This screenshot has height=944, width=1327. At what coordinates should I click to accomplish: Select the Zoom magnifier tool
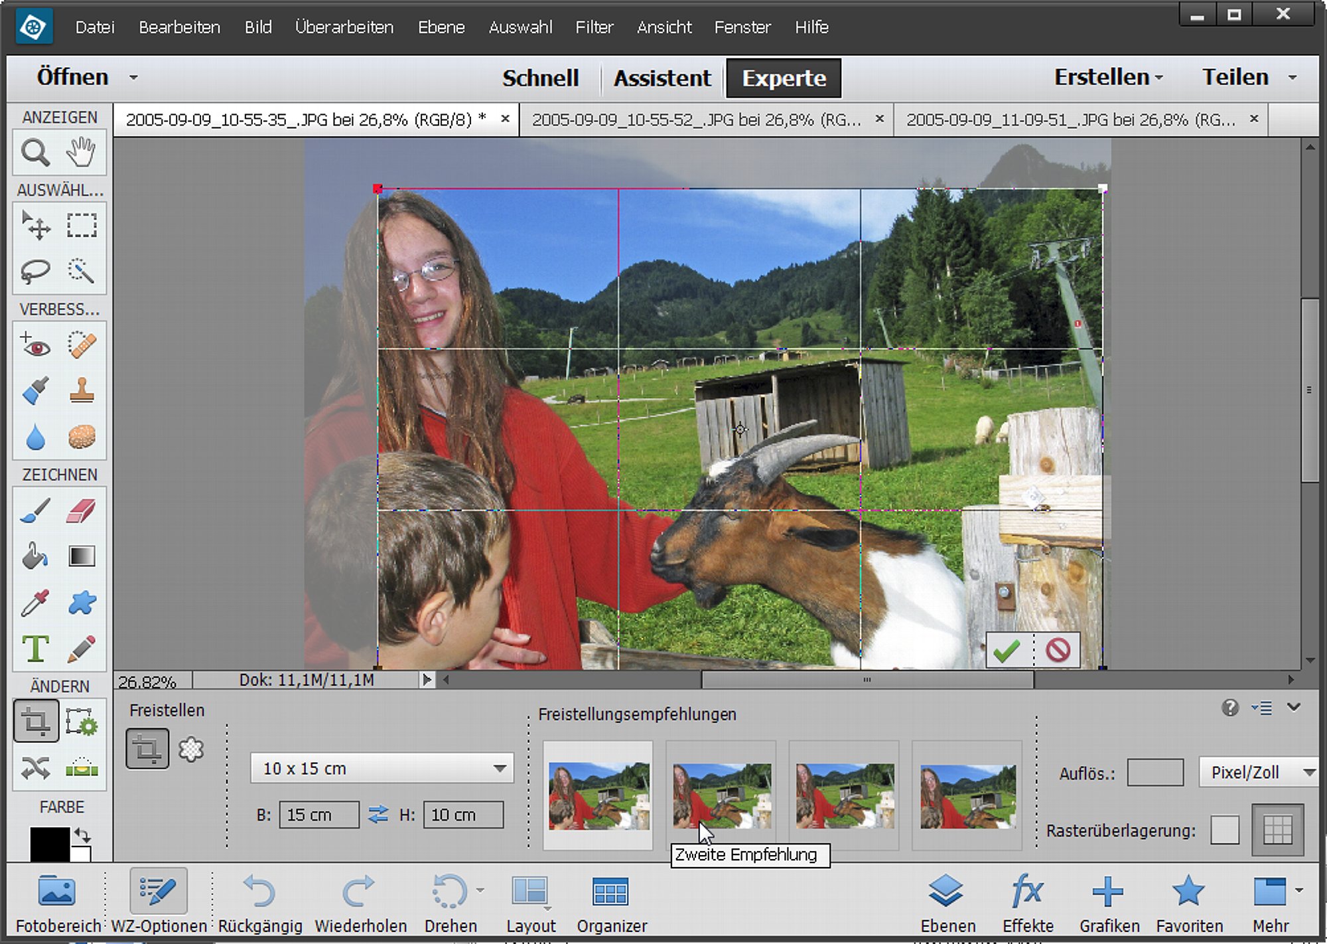pyautogui.click(x=35, y=153)
